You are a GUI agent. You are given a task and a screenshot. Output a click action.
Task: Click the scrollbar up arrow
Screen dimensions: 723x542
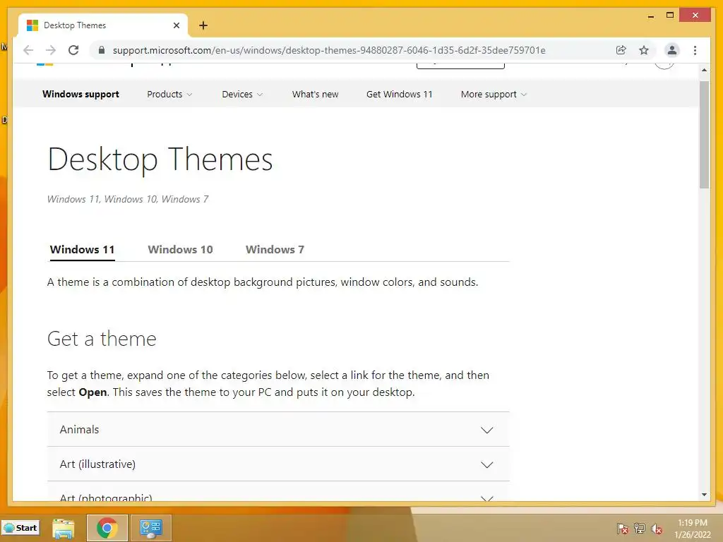pyautogui.click(x=704, y=70)
